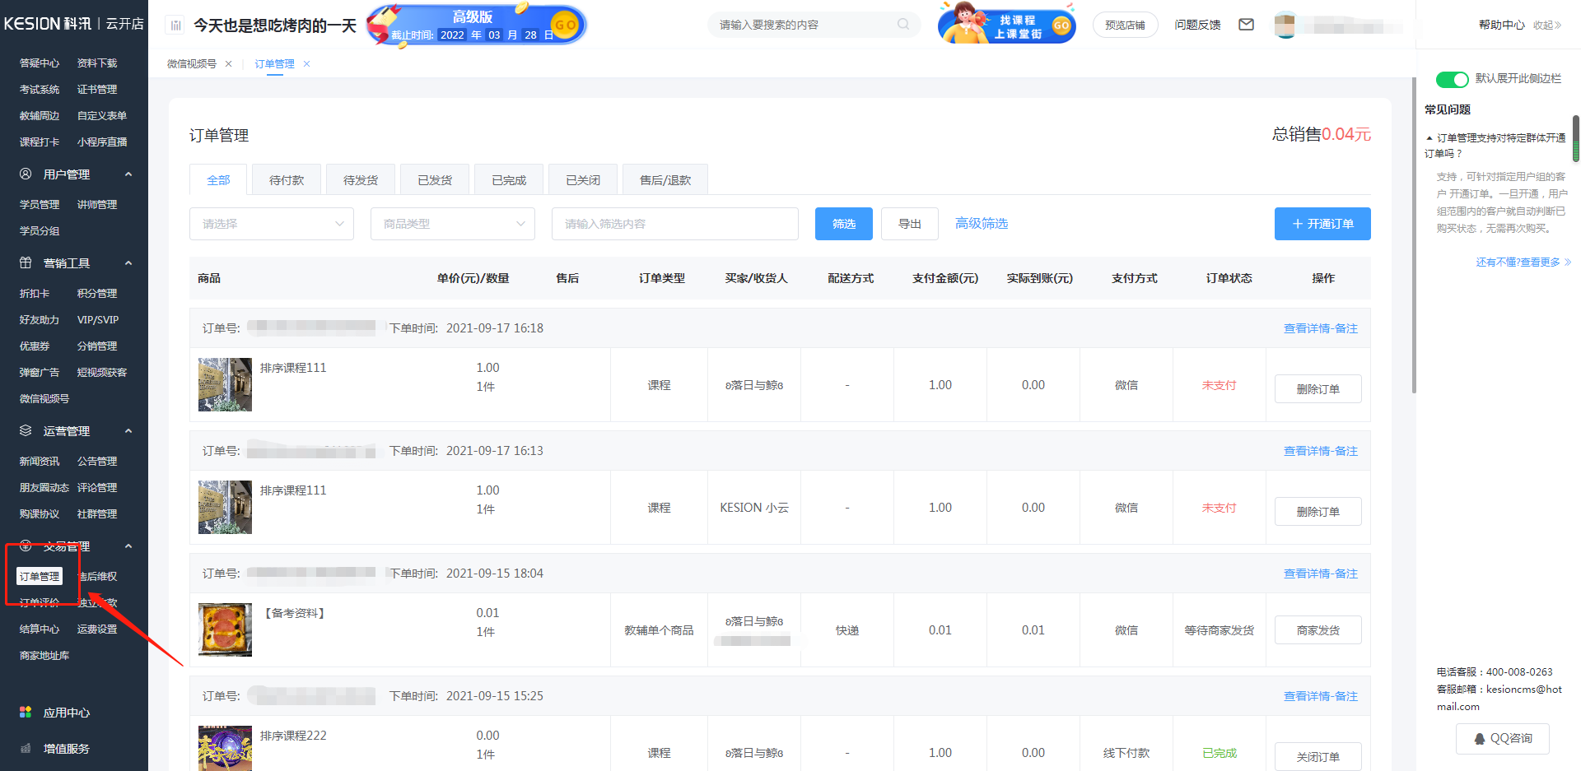The image size is (1581, 771).
Task: Collapse the 交易管理 menu group
Action: 128,546
